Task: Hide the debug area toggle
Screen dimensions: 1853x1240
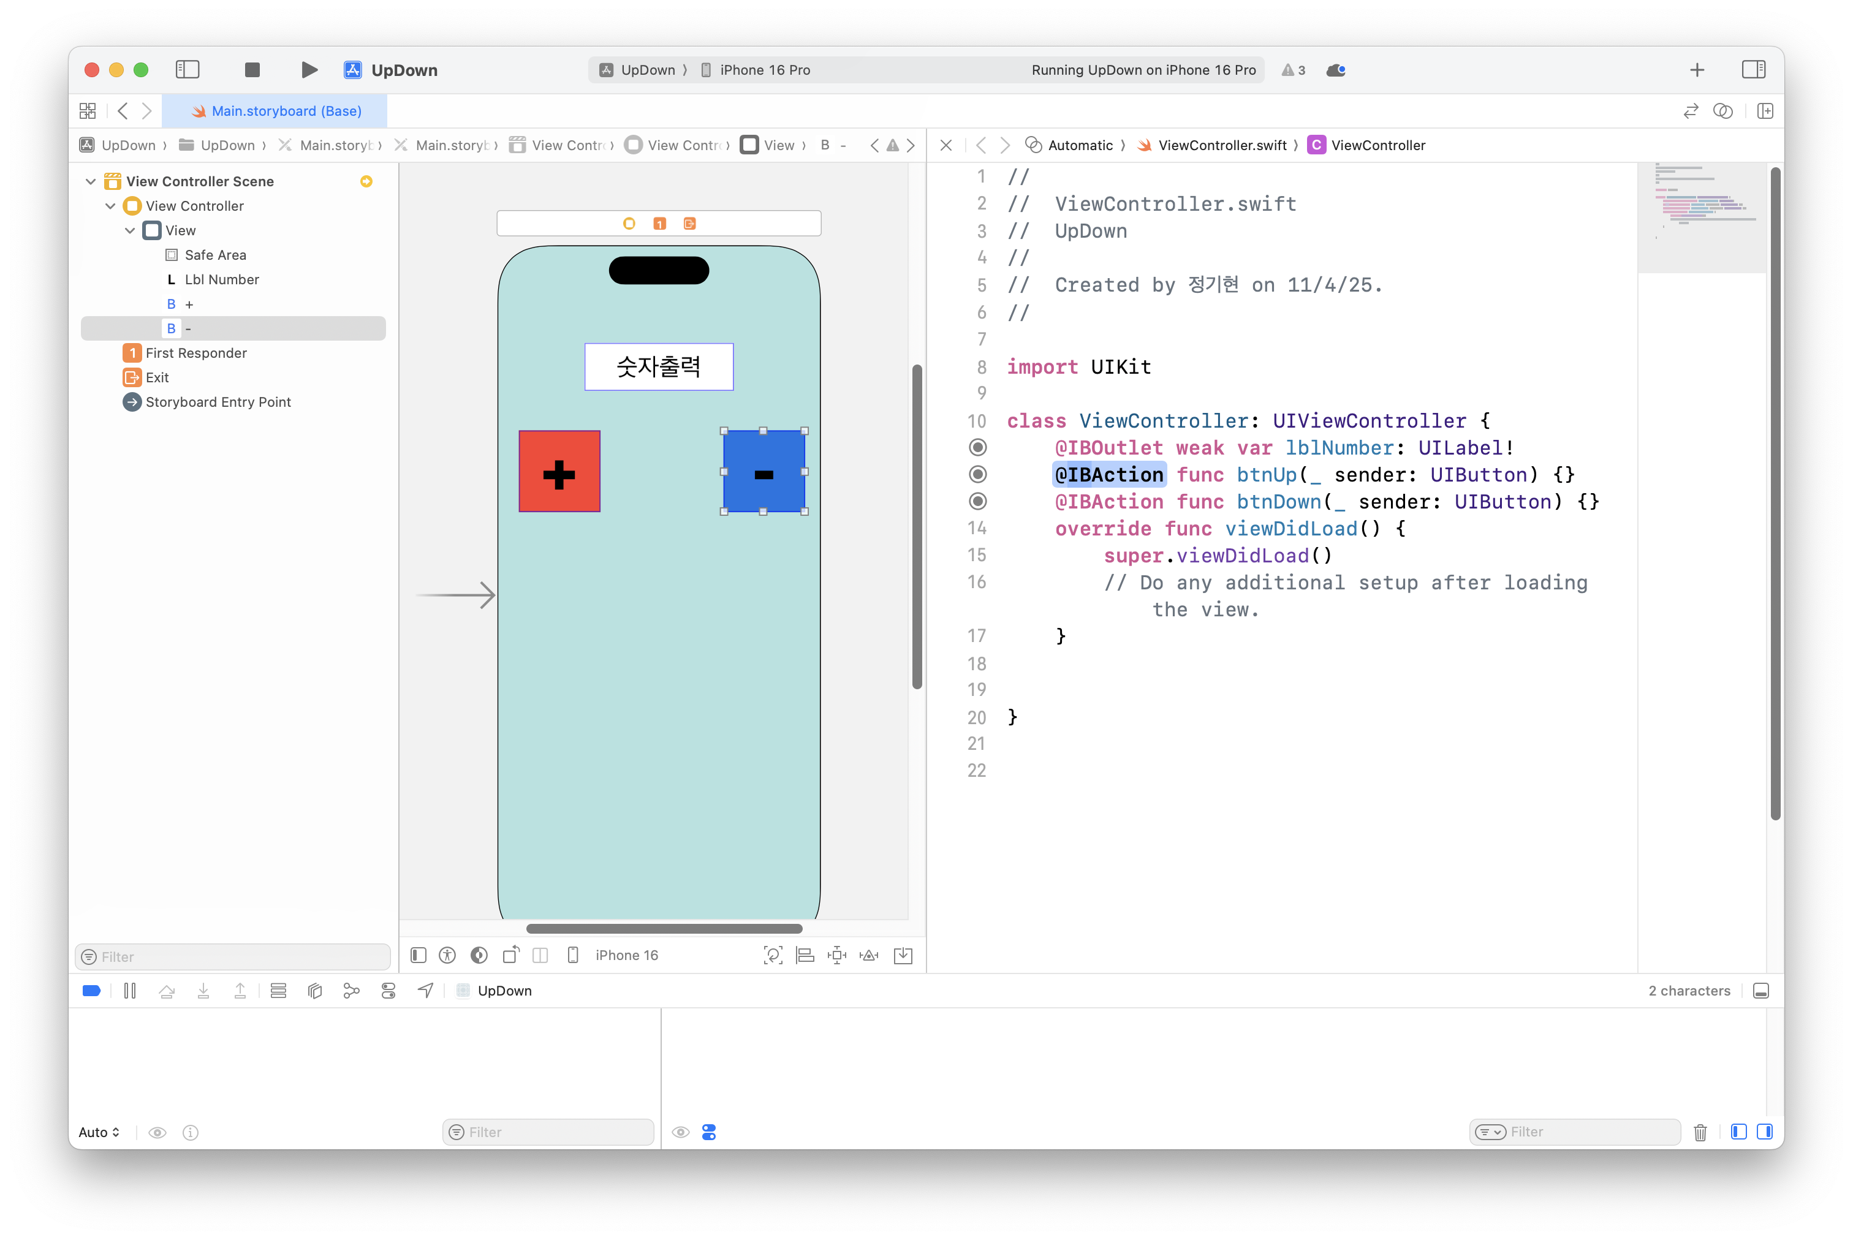Action: (1760, 991)
